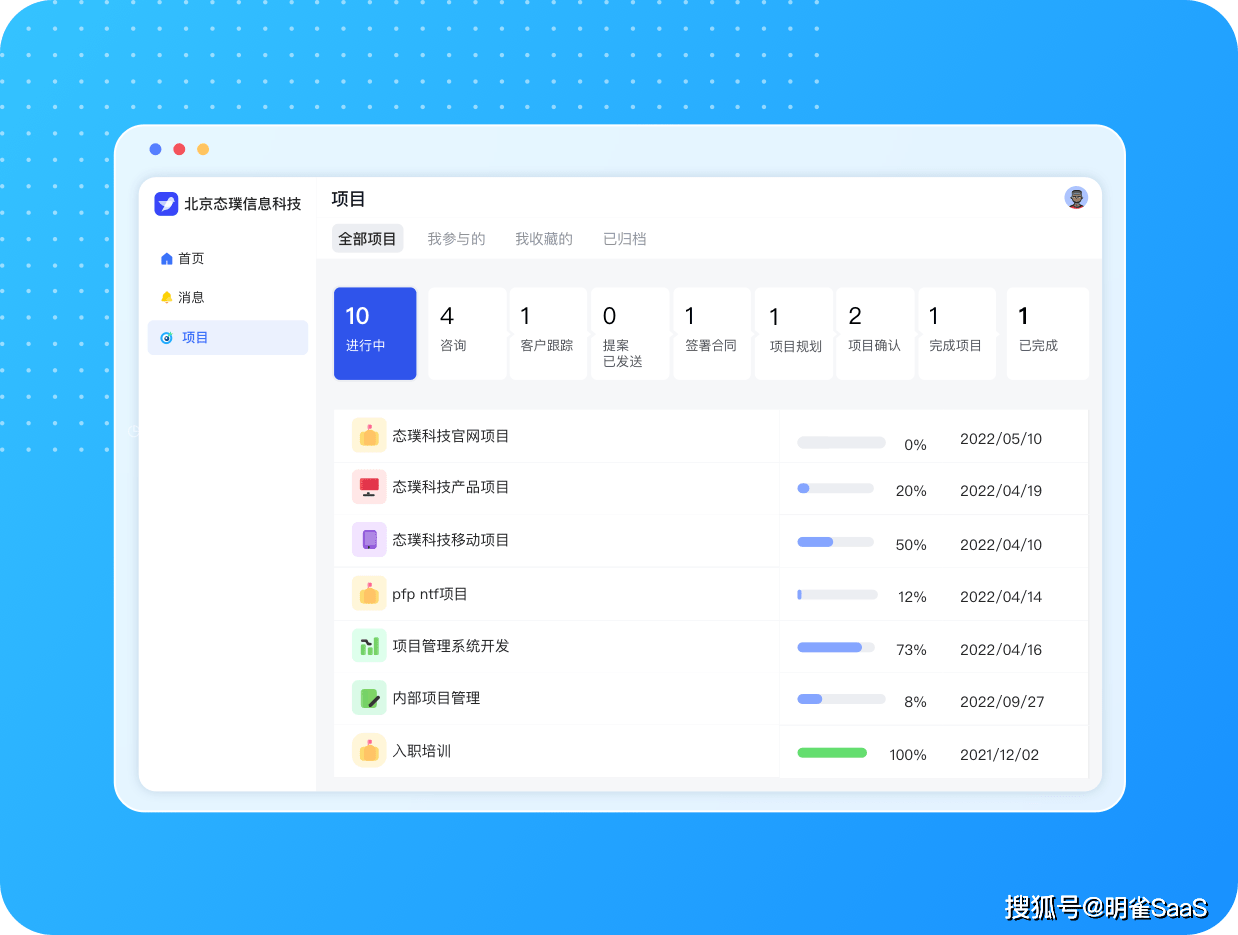Click the company logo bird icon
This screenshot has width=1238, height=935.
[166, 204]
